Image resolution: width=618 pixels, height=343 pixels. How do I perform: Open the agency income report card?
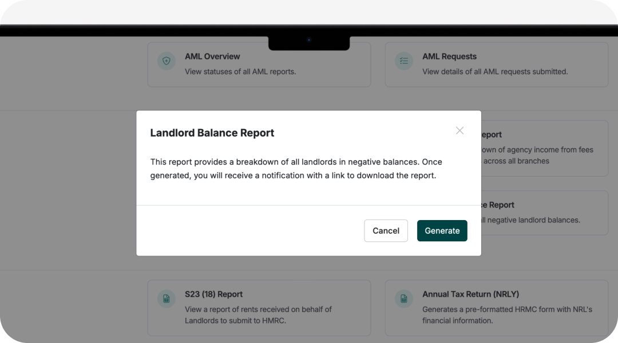[544, 147]
